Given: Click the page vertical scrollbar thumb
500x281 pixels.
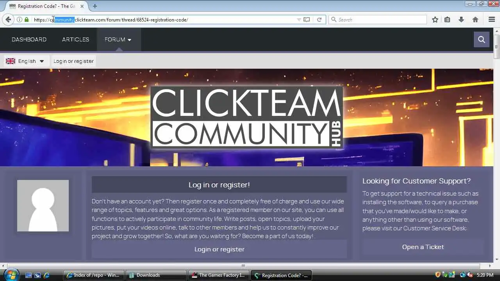Looking at the screenshot, I should point(496,47).
